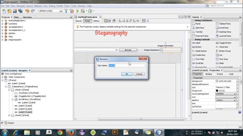
Task: Run the project with green play icon
Action: [x=77, y=11]
